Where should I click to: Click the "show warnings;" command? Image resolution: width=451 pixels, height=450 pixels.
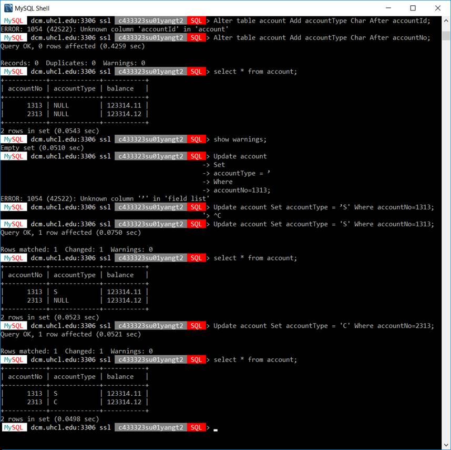point(240,139)
